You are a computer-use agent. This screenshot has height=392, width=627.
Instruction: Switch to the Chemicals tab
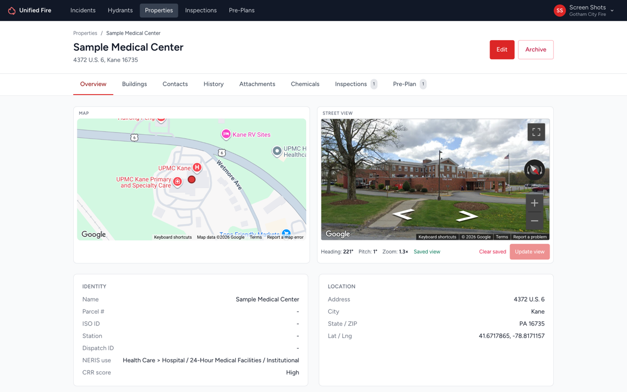(x=305, y=84)
